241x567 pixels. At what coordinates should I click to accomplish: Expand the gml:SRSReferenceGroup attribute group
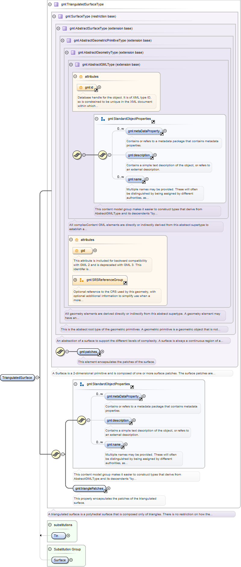point(75,280)
